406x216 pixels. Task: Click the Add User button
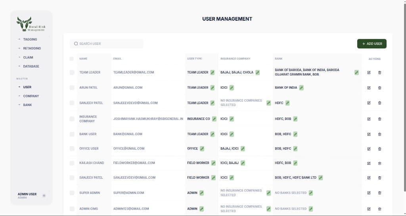(372, 44)
